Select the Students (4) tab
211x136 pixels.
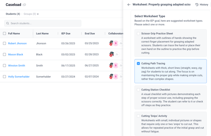click(x=13, y=14)
